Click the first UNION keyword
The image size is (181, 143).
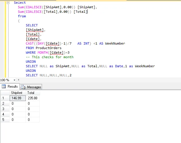[x=31, y=62]
